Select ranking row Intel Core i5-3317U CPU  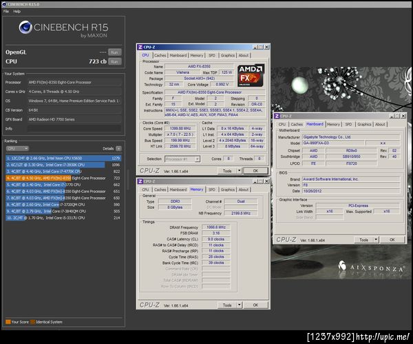(x=63, y=218)
